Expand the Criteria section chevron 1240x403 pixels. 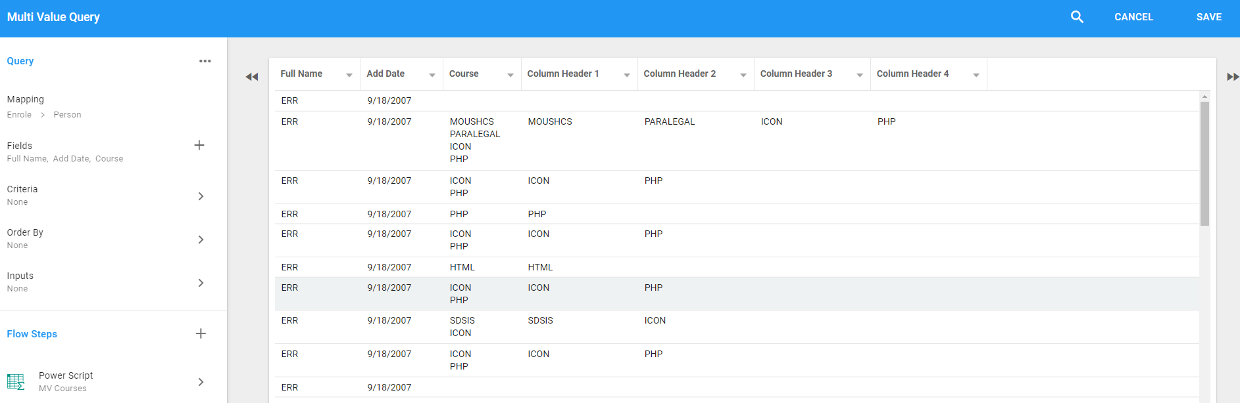tap(201, 196)
